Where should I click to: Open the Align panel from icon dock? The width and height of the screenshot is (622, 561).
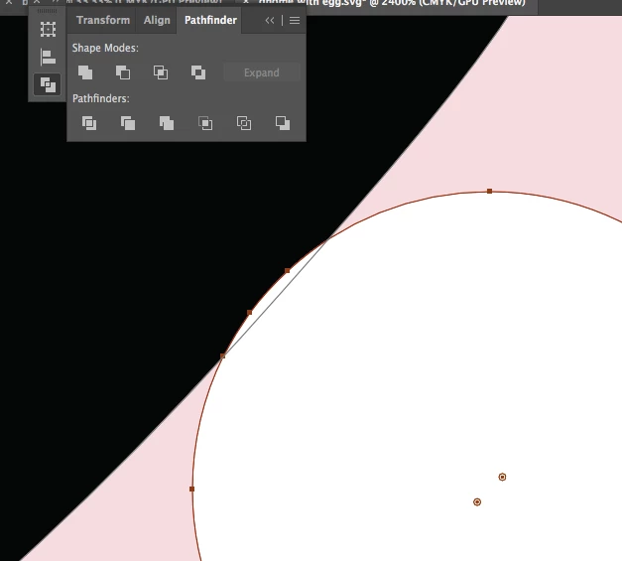pyautogui.click(x=48, y=58)
